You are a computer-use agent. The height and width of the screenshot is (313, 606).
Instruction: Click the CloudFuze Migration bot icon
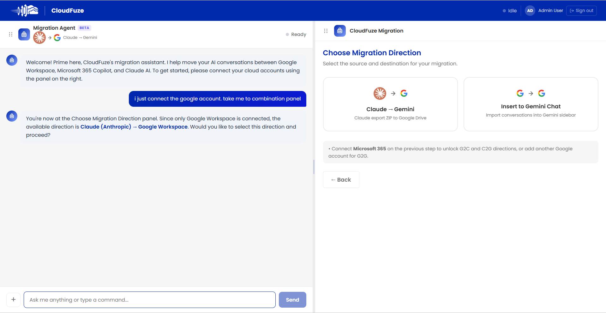[x=340, y=31]
